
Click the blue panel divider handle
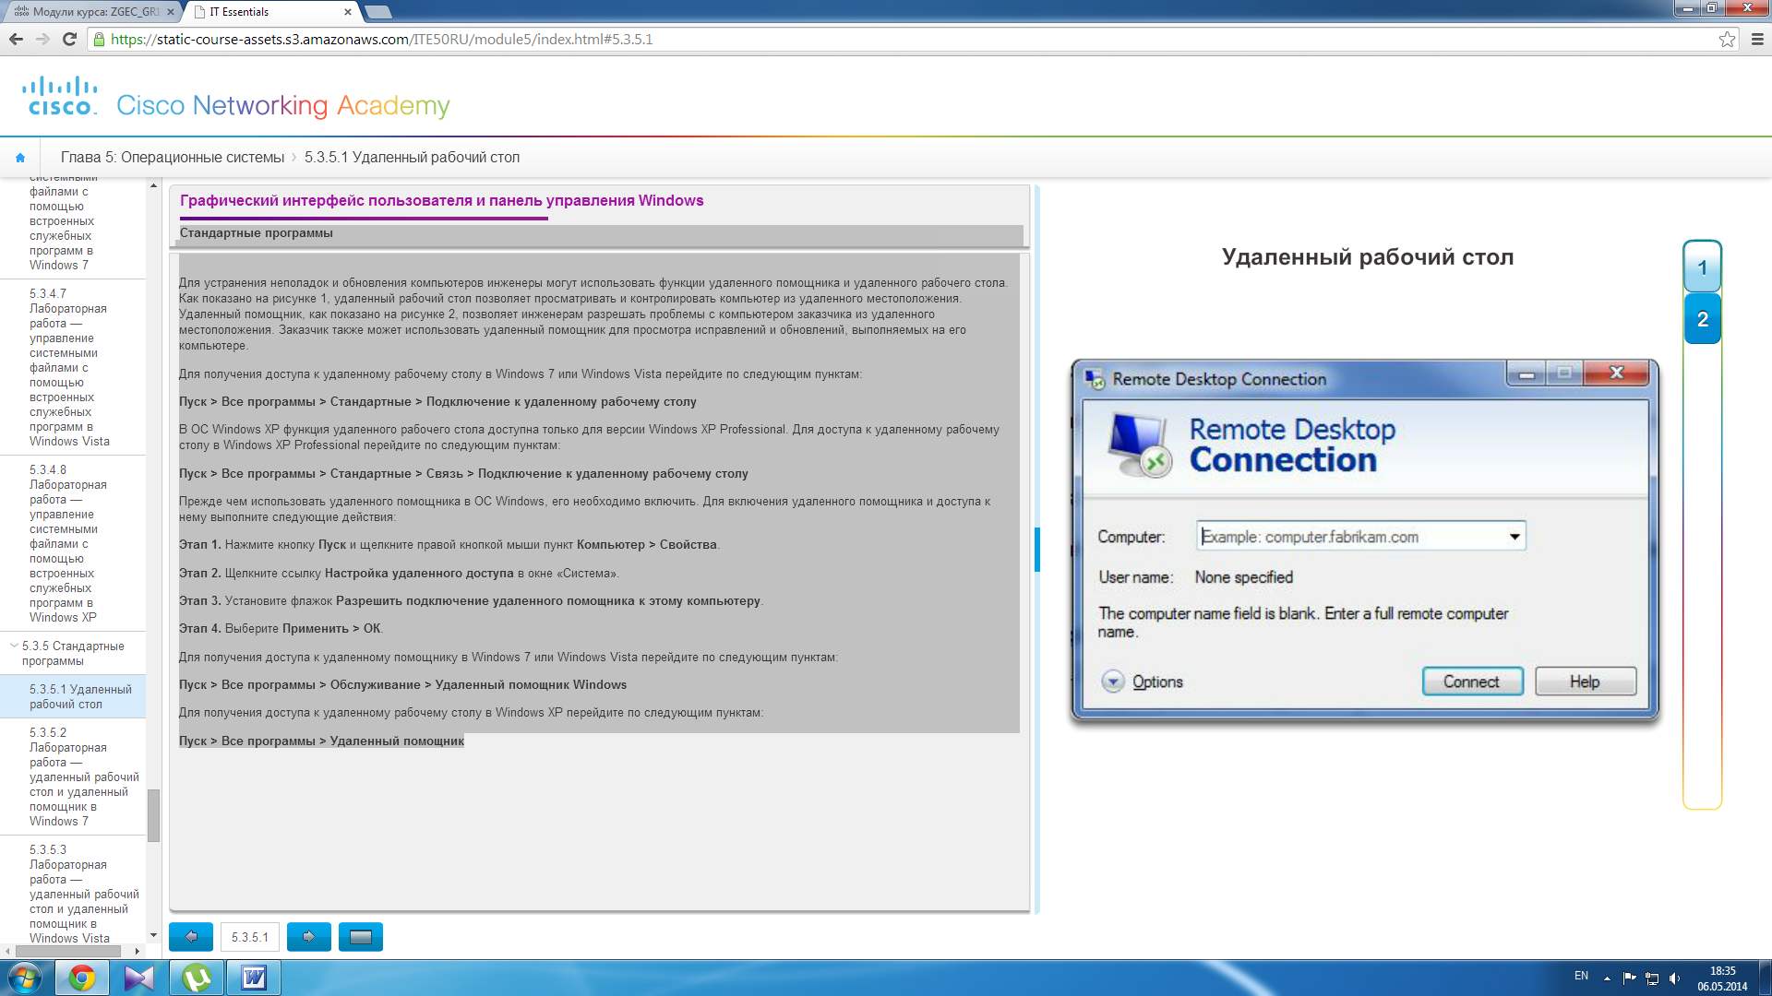coord(1037,549)
